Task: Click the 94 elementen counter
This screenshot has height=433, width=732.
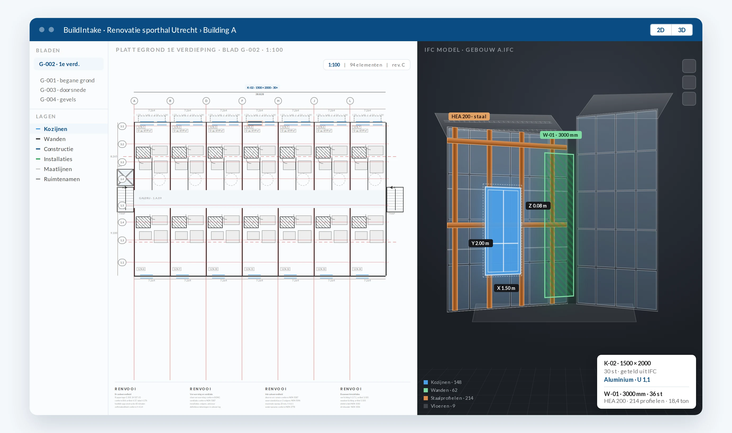Action: coord(366,65)
